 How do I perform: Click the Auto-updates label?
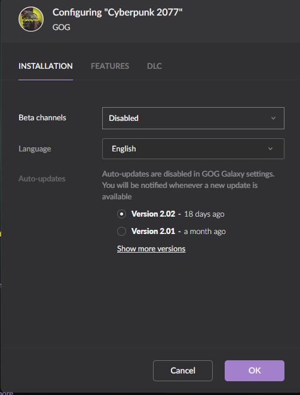(42, 178)
